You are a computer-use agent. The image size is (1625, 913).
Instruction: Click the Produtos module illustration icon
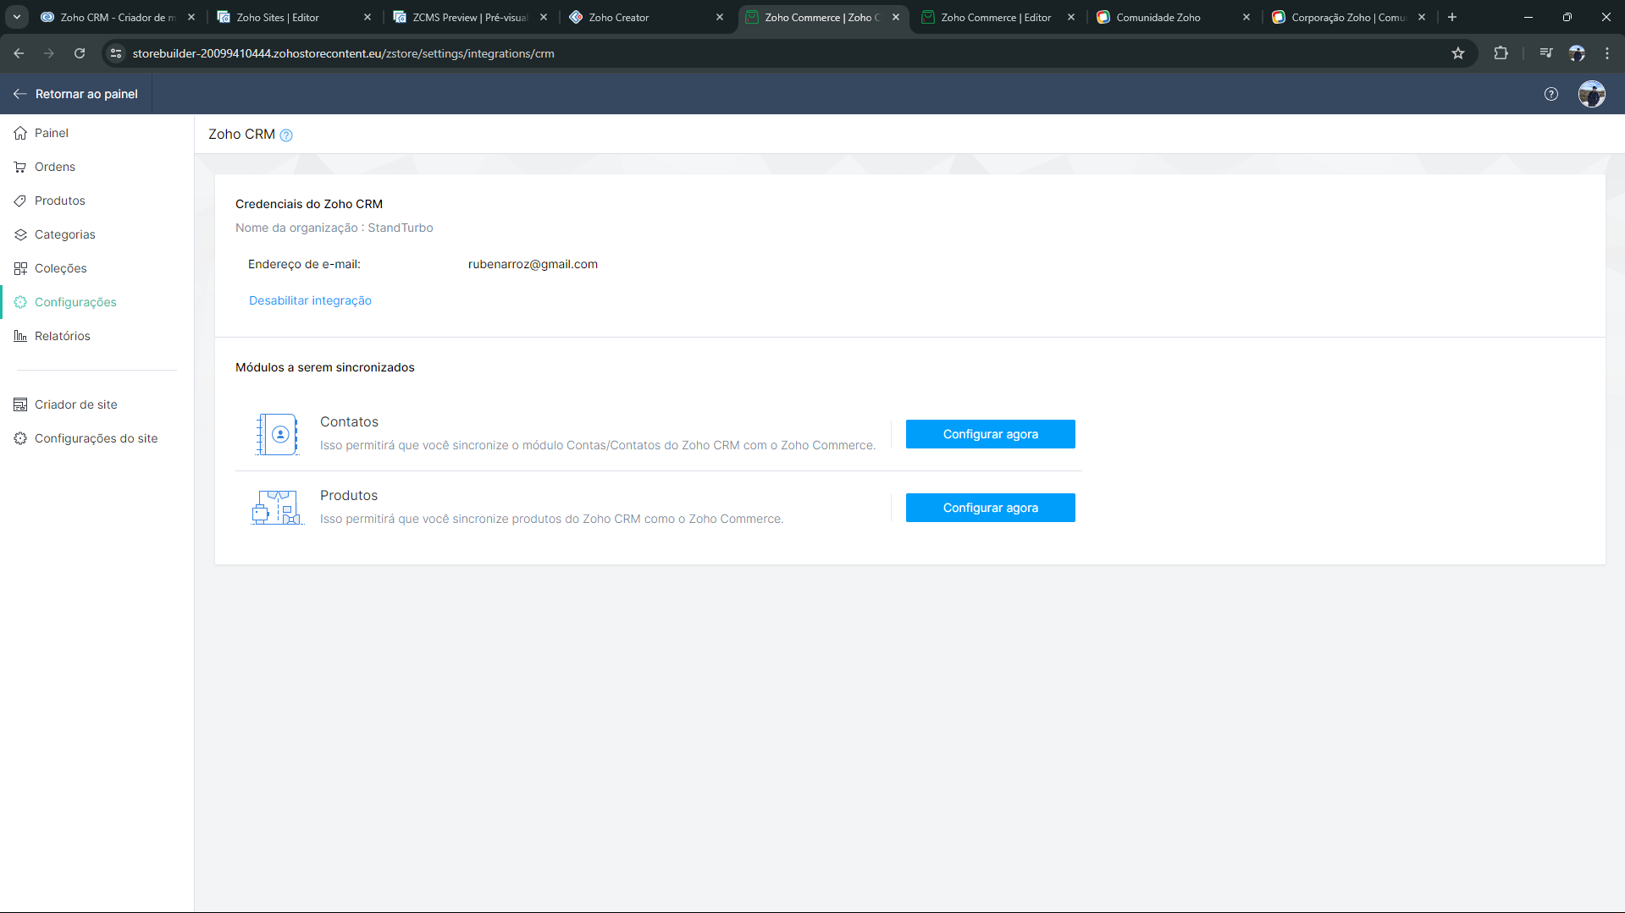pyautogui.click(x=277, y=508)
